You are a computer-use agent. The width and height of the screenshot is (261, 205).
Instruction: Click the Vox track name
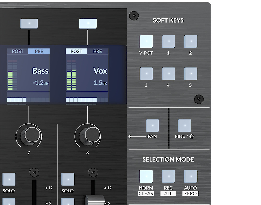(x=100, y=71)
